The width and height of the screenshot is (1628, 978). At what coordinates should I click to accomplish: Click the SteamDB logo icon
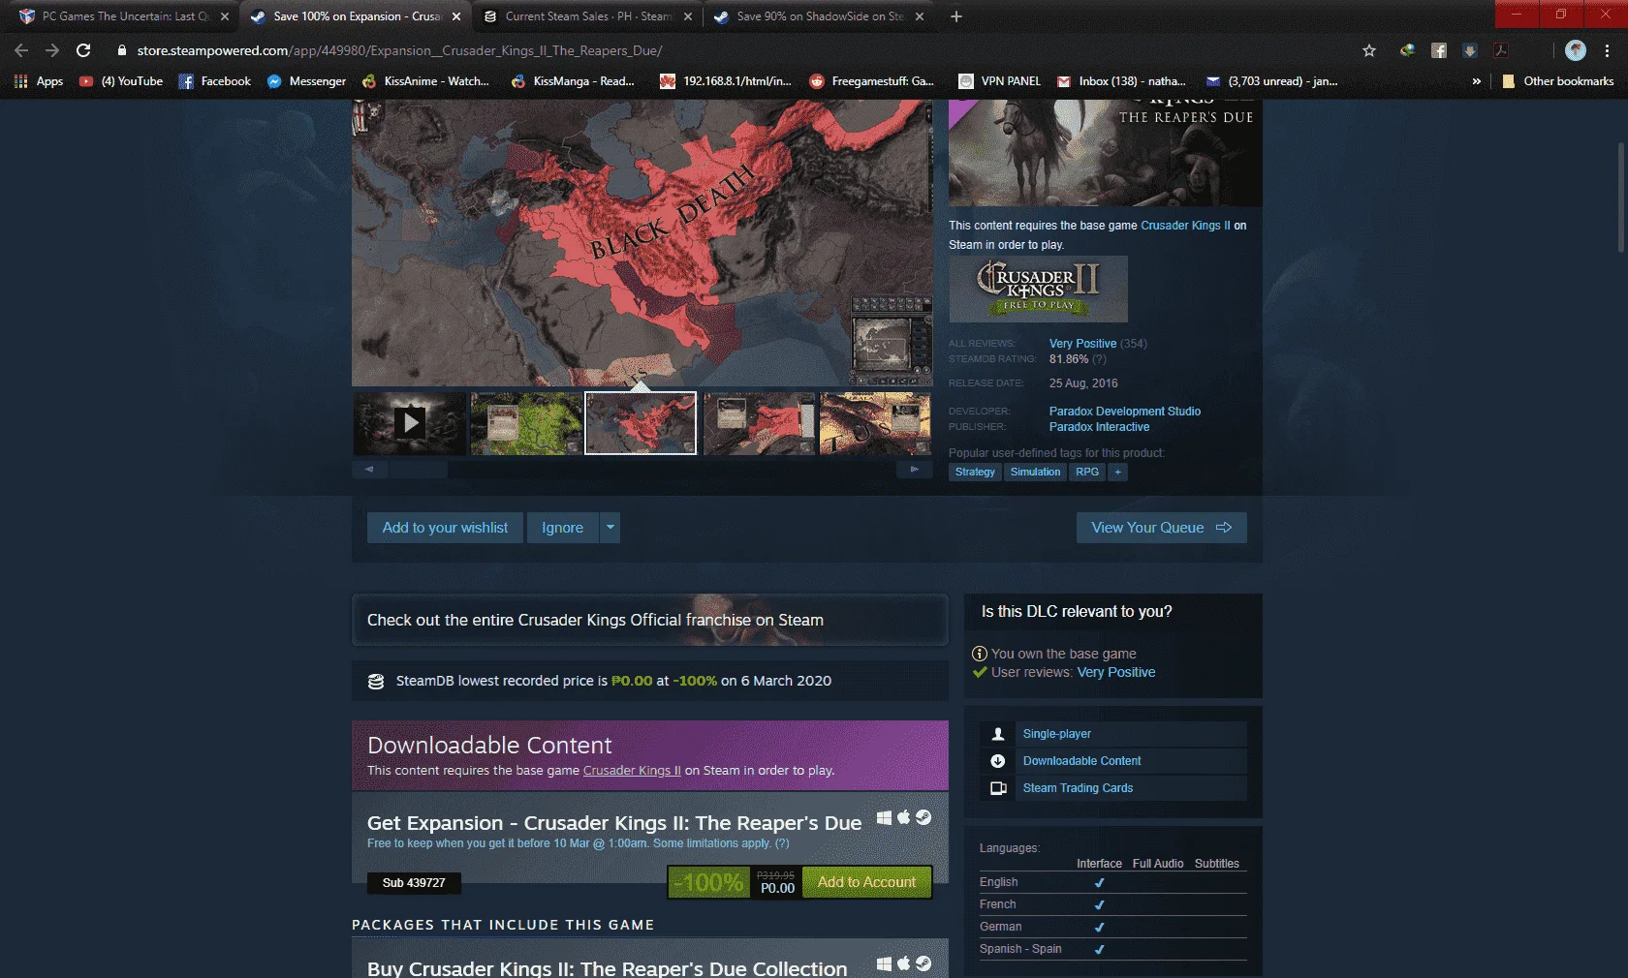[376, 681]
